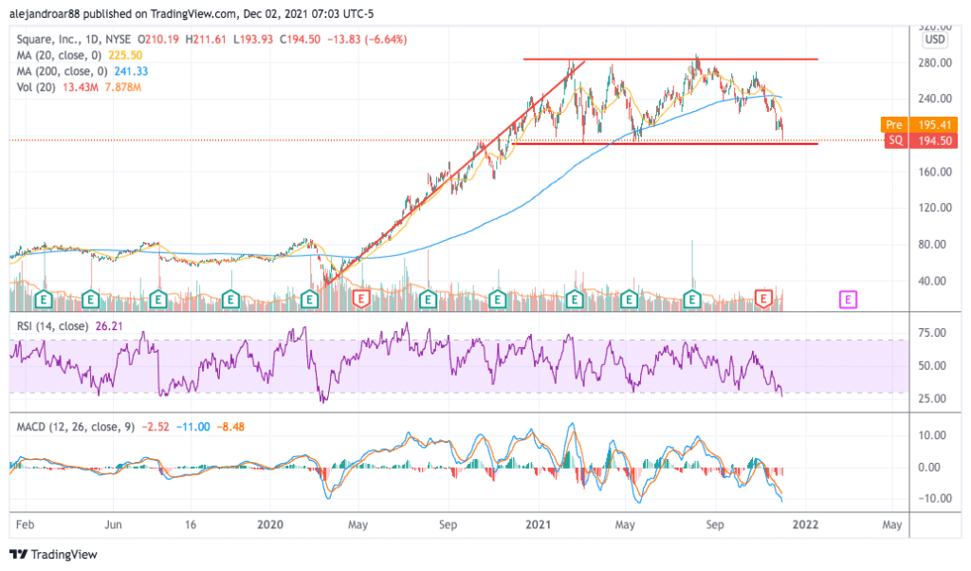The height and width of the screenshot is (571, 971).
Task: Click the MACD axis 10.00 label
Action: 932,435
